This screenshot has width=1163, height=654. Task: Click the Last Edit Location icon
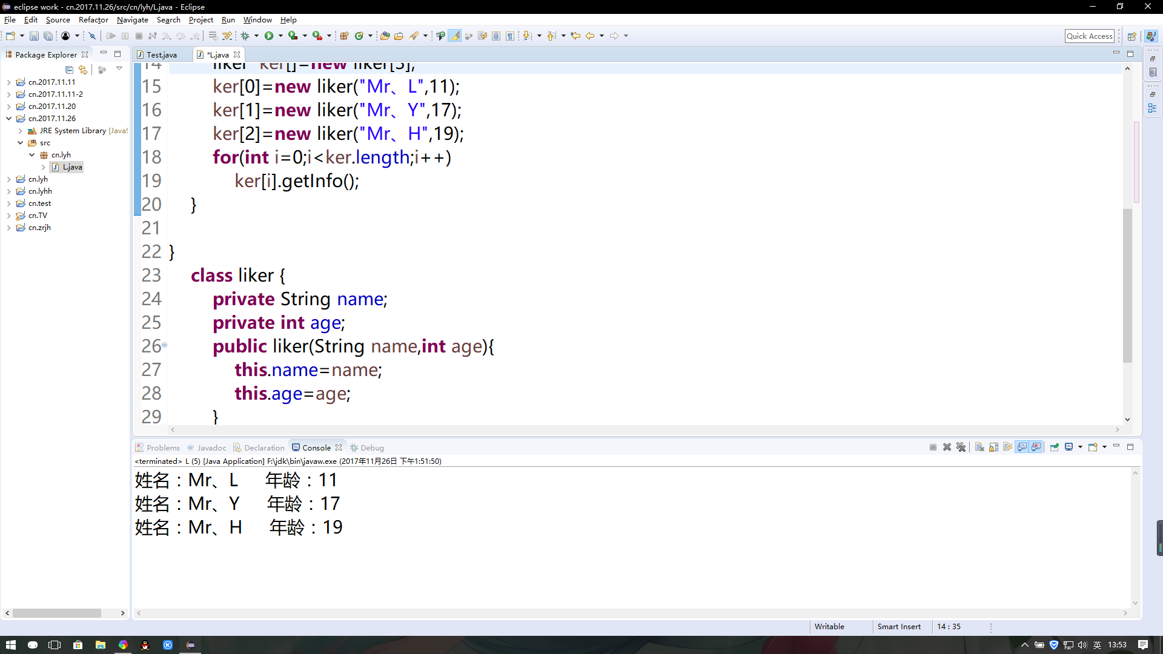[575, 36]
